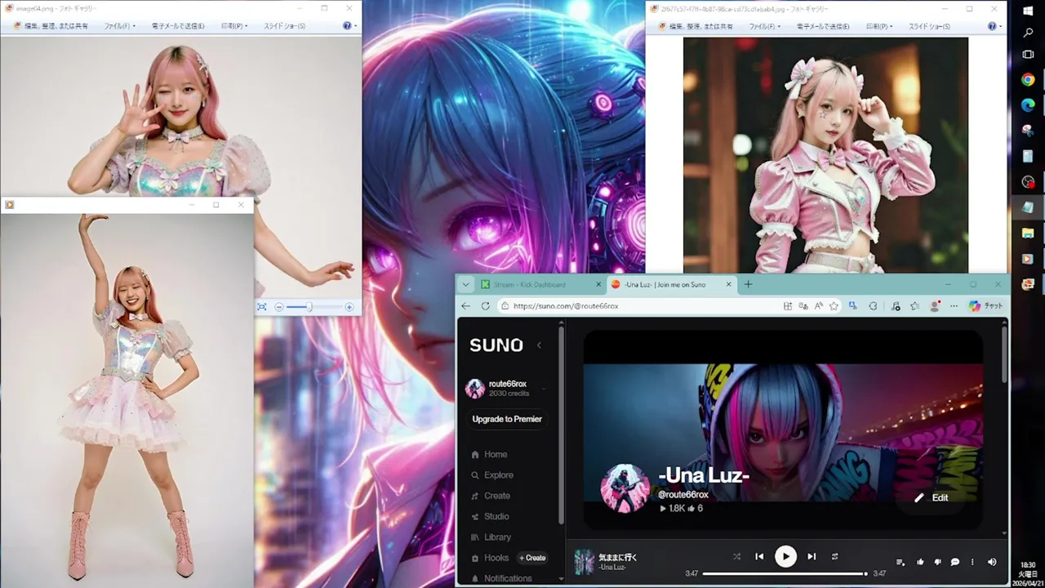Open Studio in Suno sidebar
The width and height of the screenshot is (1045, 588).
click(490, 516)
